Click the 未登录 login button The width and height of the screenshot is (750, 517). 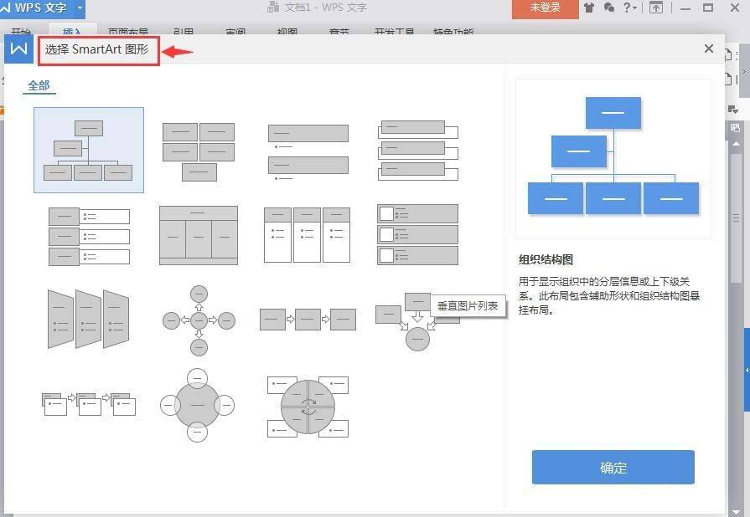click(x=545, y=8)
